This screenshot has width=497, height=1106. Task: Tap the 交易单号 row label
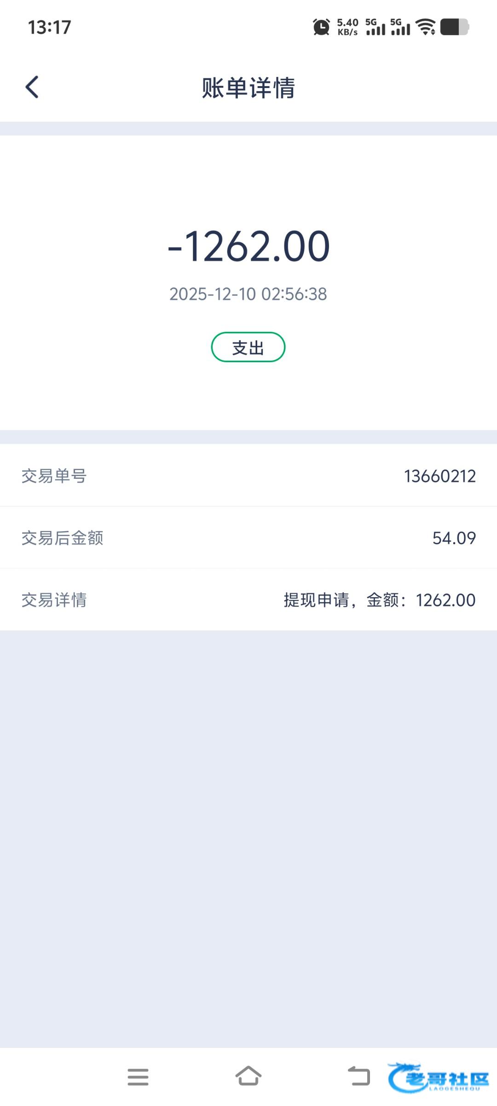point(54,476)
